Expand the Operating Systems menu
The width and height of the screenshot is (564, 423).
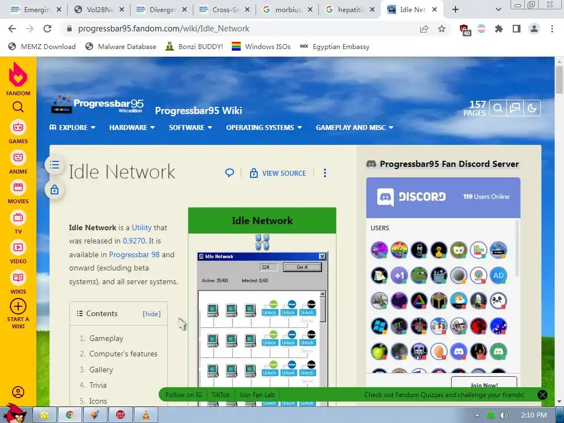pyautogui.click(x=264, y=127)
